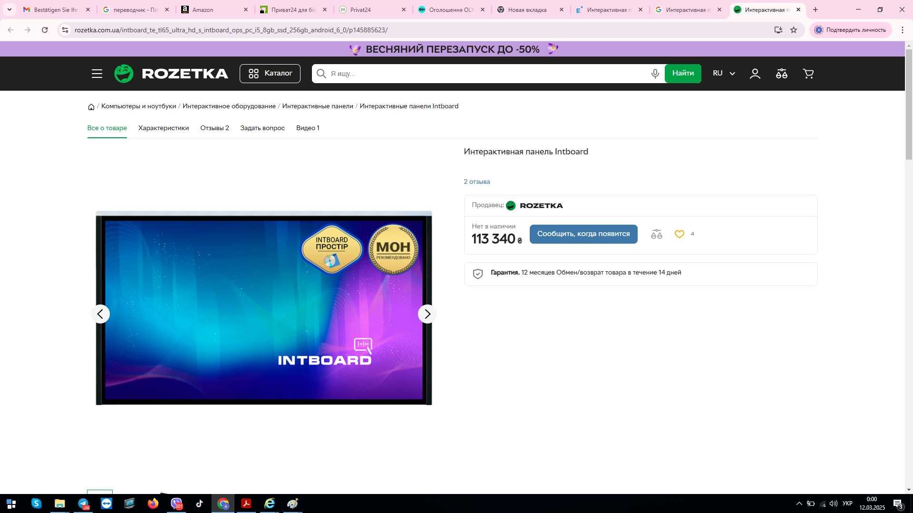This screenshot has width=913, height=513.
Task: Open Skype from taskbar
Action: click(36, 503)
